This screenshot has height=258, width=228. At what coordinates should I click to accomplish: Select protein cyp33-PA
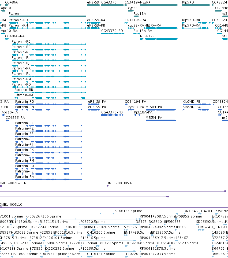pyautogui.click(x=131, y=110)
